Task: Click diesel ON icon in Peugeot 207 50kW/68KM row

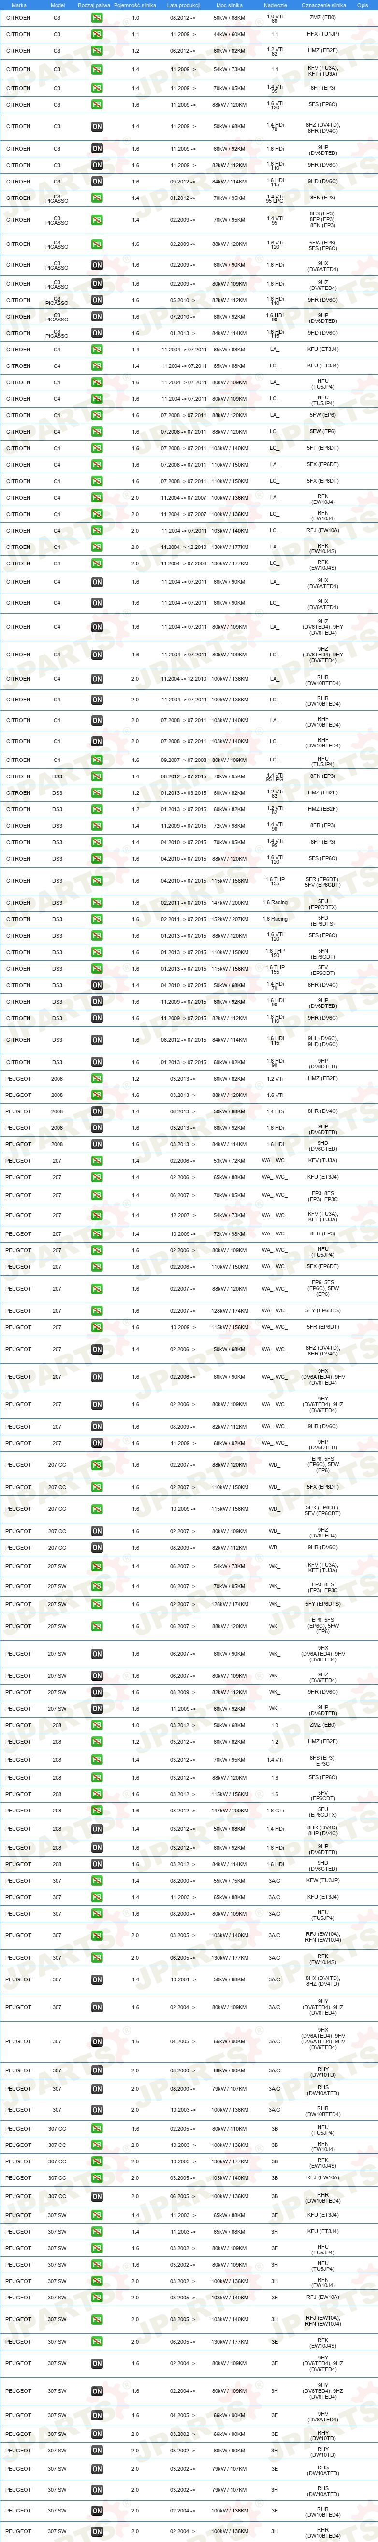Action: coord(97,1349)
